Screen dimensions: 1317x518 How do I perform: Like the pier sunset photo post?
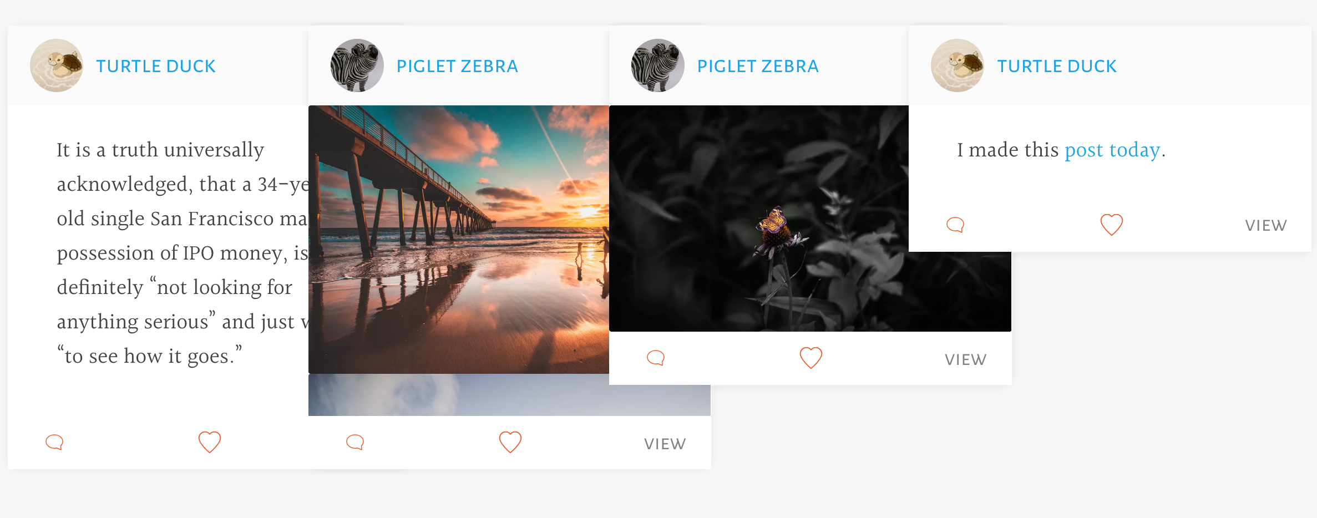510,442
